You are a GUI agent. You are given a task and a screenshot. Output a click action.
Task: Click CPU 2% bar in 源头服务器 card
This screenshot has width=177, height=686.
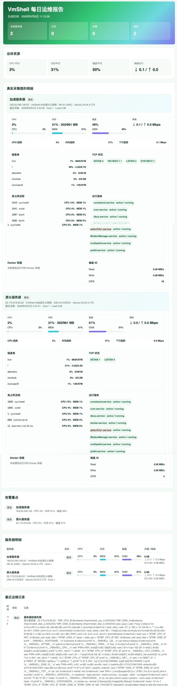[x=25, y=331]
